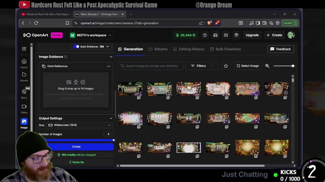325x182 pixels.
Task: Select the Image tool in sidebar
Action: [24, 124]
